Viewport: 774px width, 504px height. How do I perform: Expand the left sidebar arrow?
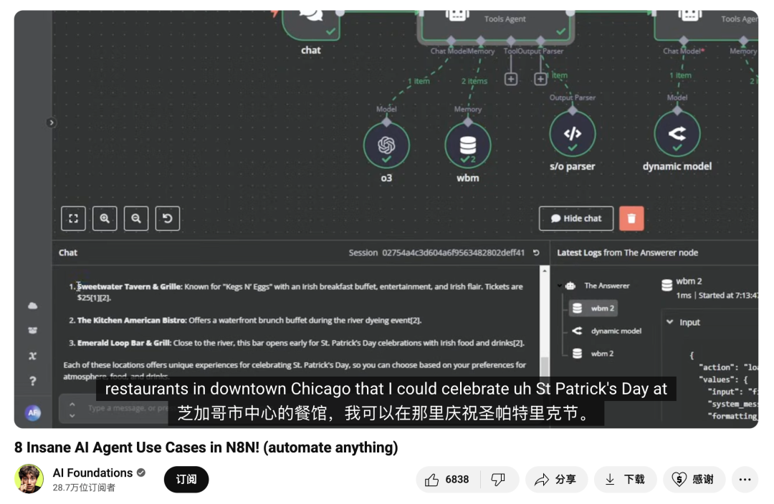click(x=51, y=123)
